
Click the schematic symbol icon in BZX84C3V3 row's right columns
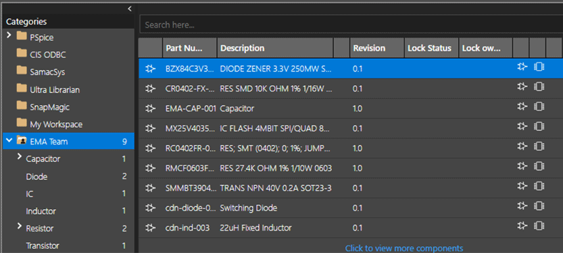pyautogui.click(x=522, y=67)
